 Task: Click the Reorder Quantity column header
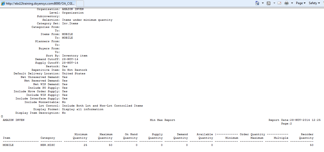click(306, 136)
